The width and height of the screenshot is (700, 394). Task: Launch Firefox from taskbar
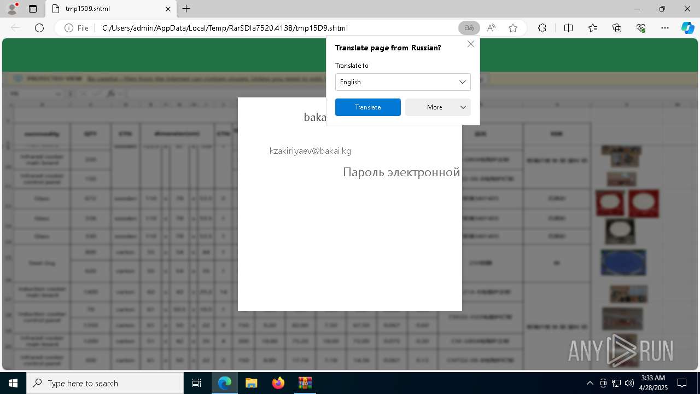278,383
